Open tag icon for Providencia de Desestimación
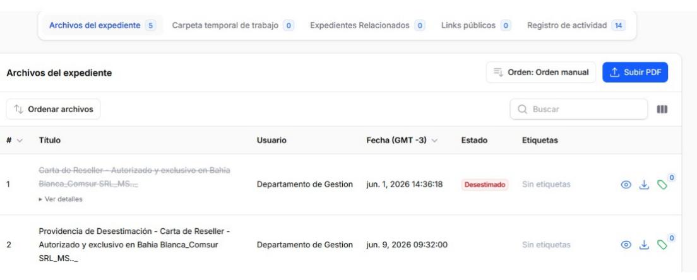The height and width of the screenshot is (280, 697). tap(662, 245)
